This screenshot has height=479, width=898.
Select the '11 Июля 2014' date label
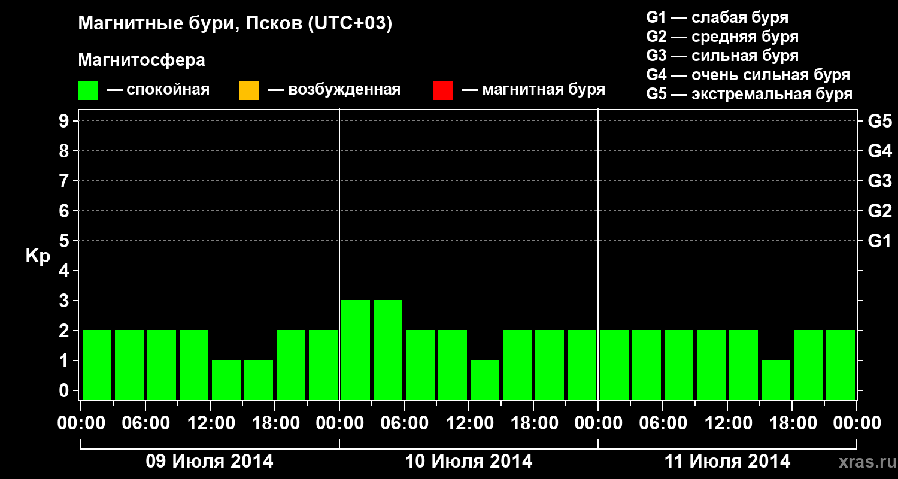point(727,462)
